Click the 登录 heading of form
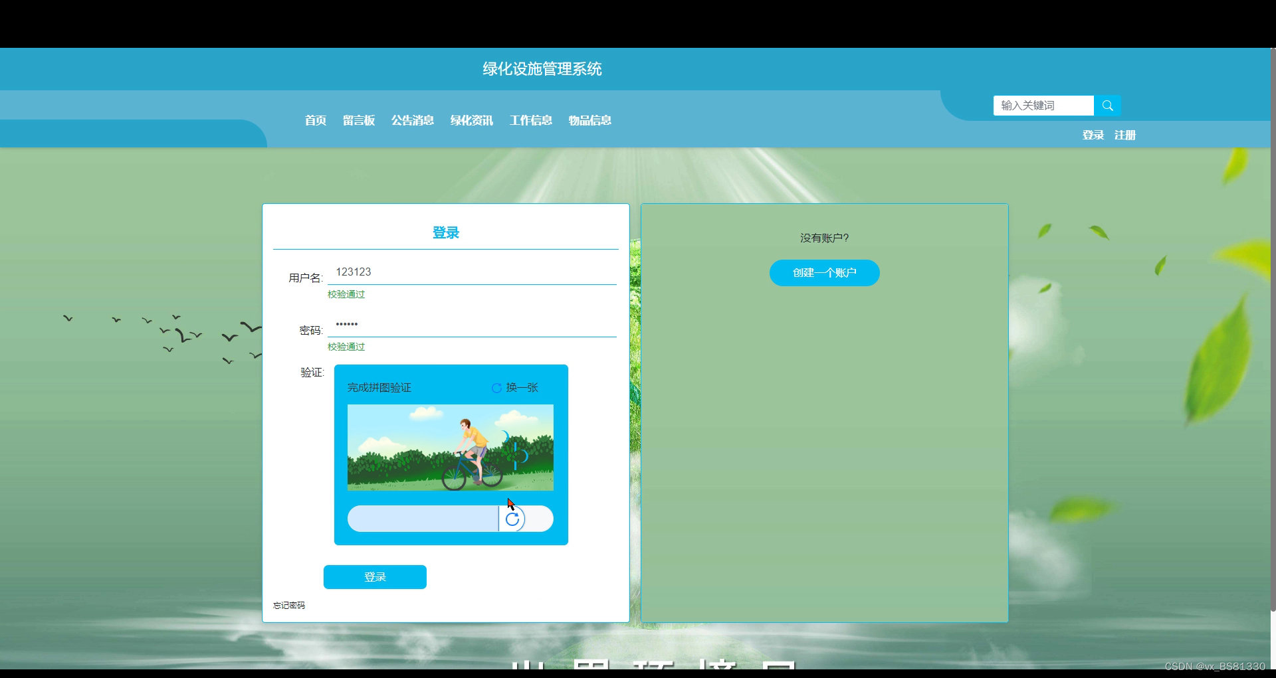Image resolution: width=1276 pixels, height=678 pixels. tap(446, 233)
